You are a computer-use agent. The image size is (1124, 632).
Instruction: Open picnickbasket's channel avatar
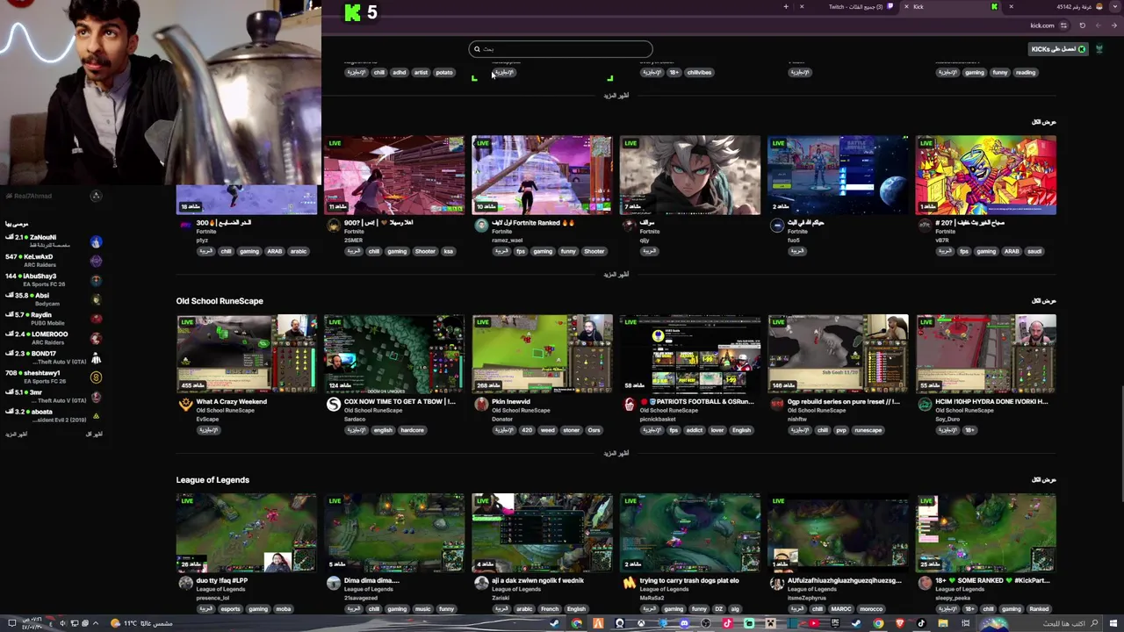[x=629, y=405]
